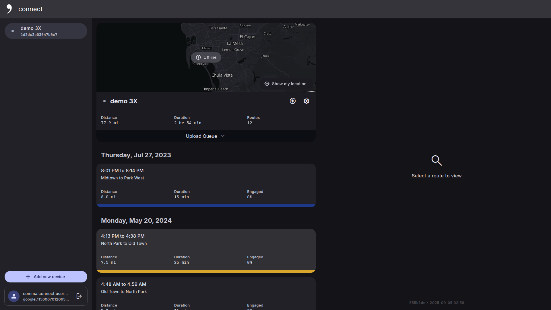551x310 pixels.
Task: Click the plus icon for adding device
Action: [x=28, y=277]
